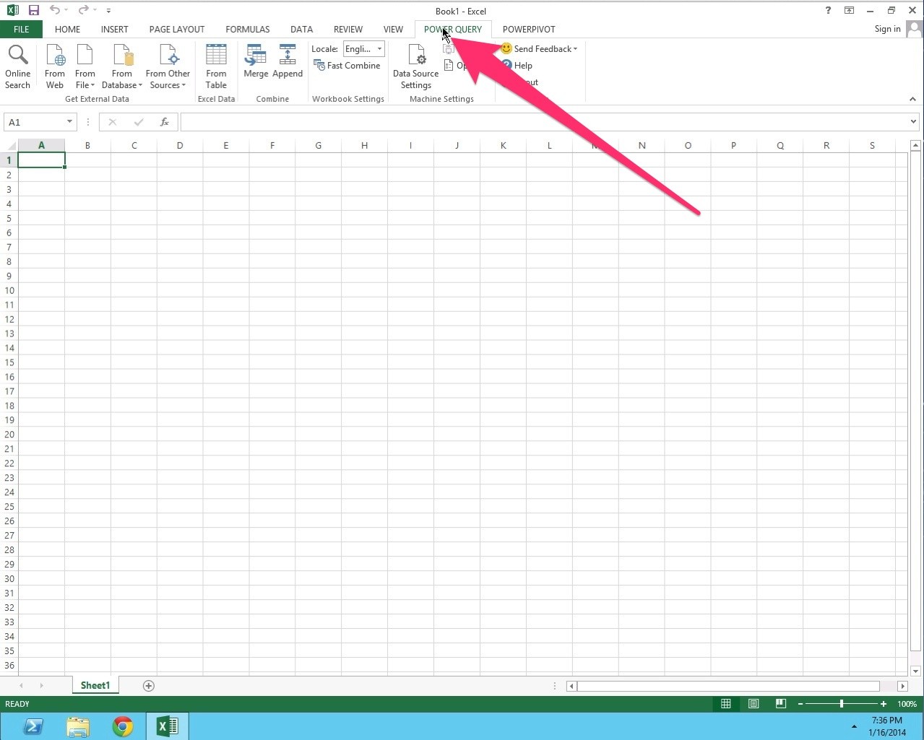Select row 25 header

[x=9, y=507]
